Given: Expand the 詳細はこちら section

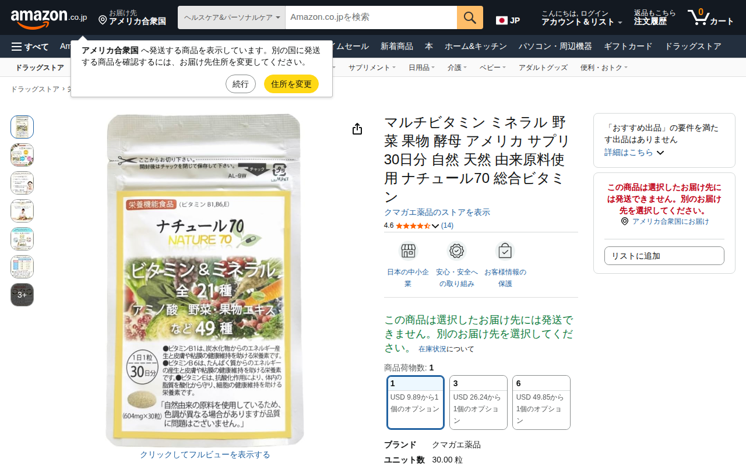Looking at the screenshot, I should pos(634,153).
